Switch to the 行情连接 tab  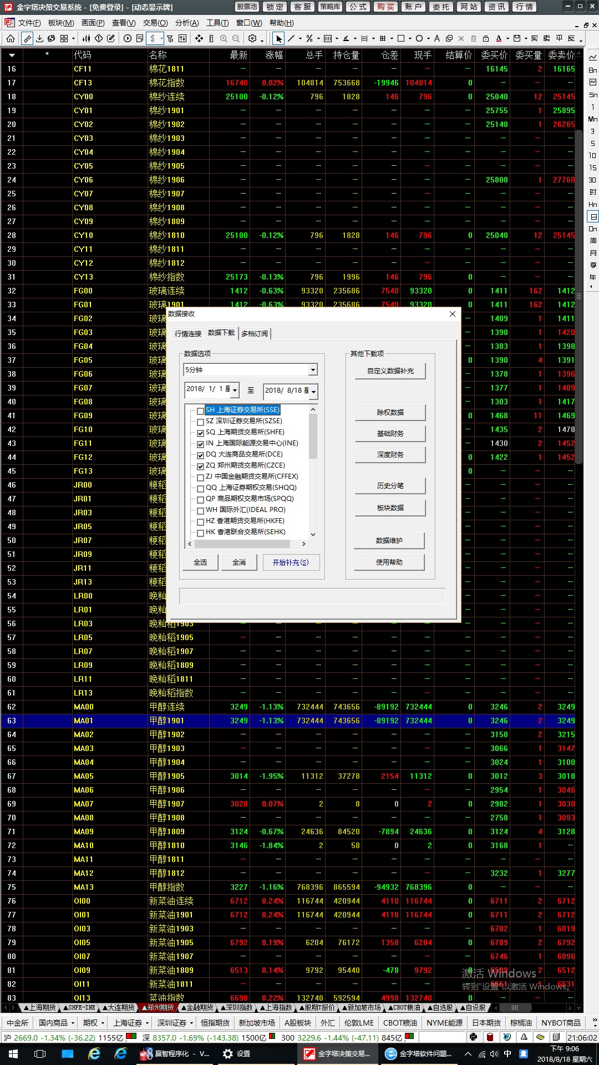[188, 333]
